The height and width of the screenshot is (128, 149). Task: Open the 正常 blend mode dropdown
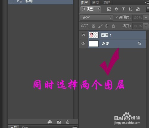pos(96,18)
